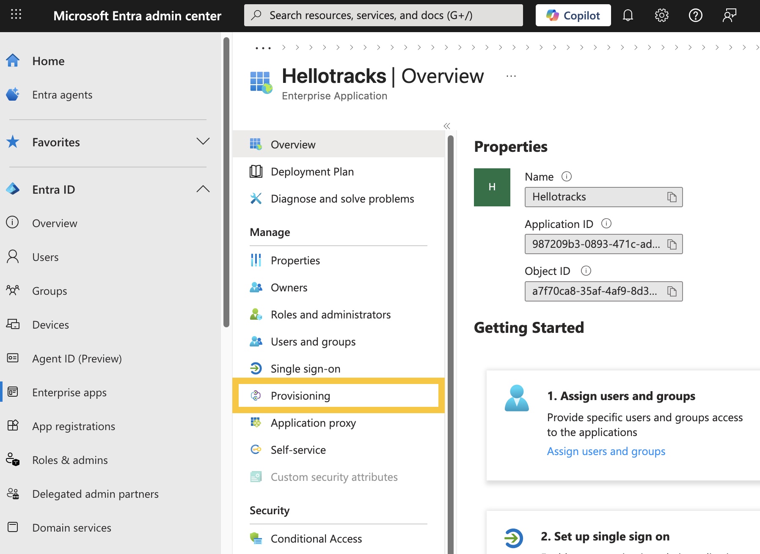Open the Provisioning menu item
This screenshot has width=760, height=554.
300,396
